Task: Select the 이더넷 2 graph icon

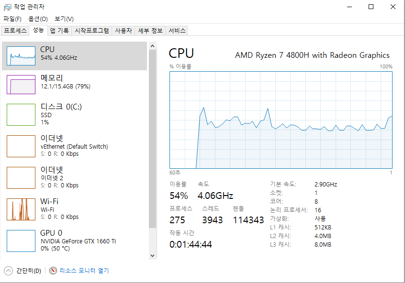Action: click(21, 178)
